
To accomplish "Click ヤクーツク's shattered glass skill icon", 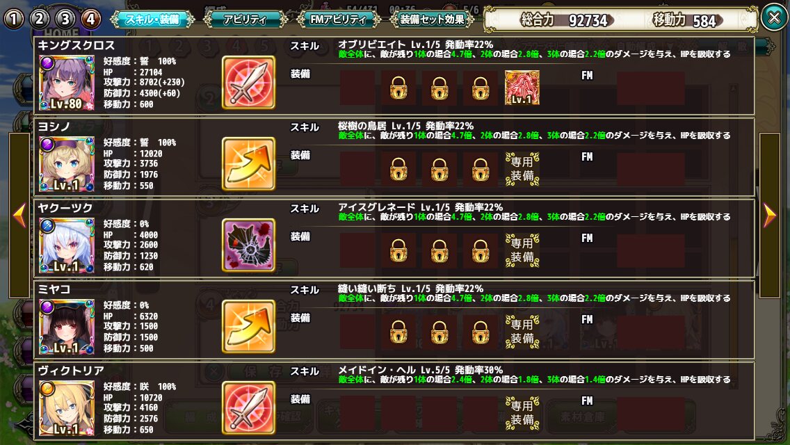I will (x=248, y=245).
